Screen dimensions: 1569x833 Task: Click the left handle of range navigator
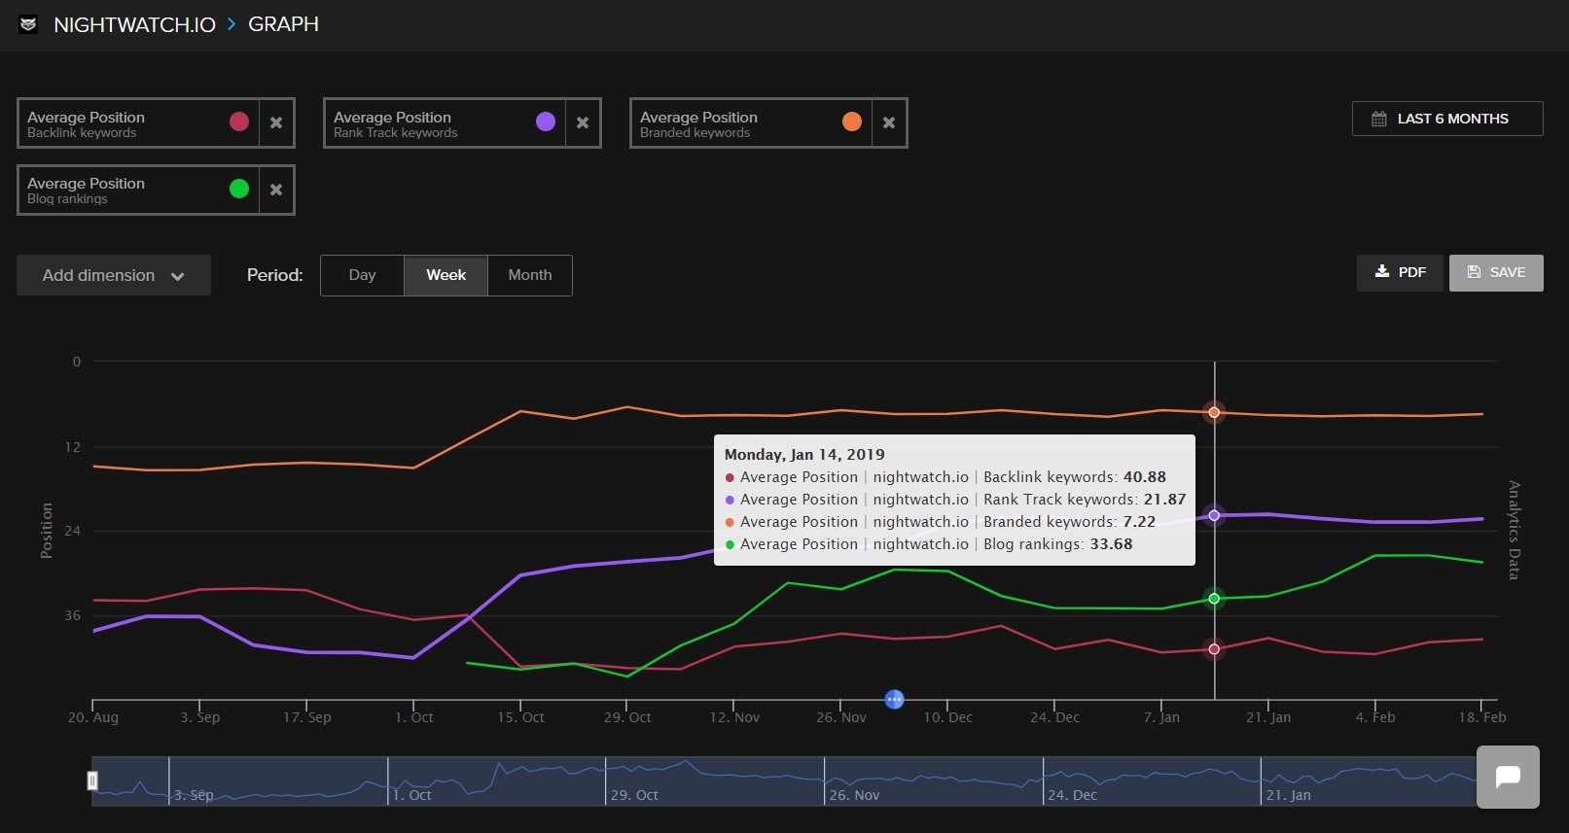click(92, 781)
